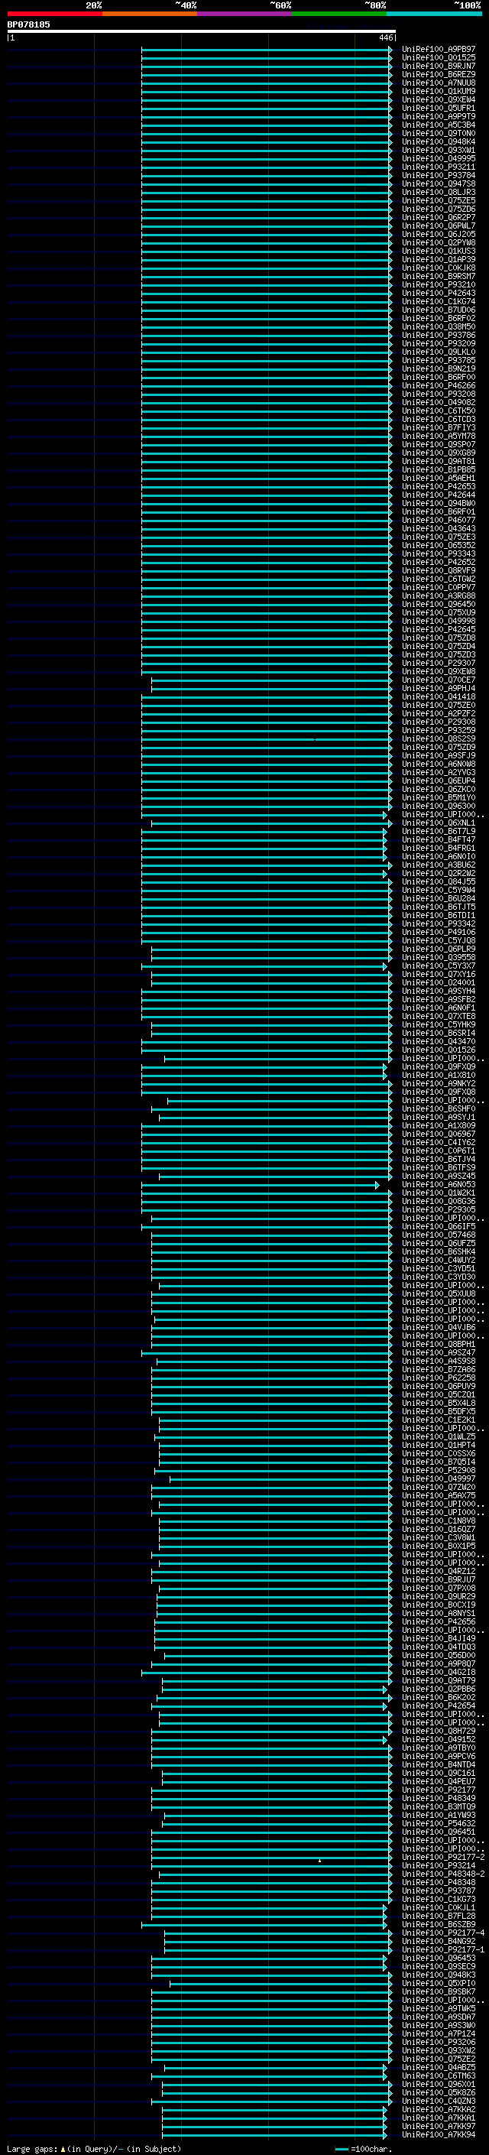Screen dimensions: 489x2155
Task: Select hit label UniRef100_C0KJK8
Action: pos(438,268)
